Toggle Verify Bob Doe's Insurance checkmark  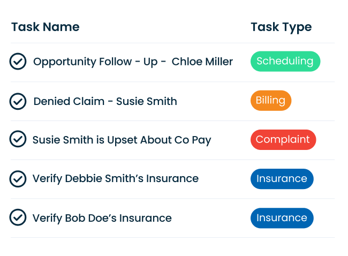coord(18,217)
